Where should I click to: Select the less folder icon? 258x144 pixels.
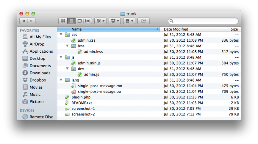(74, 46)
